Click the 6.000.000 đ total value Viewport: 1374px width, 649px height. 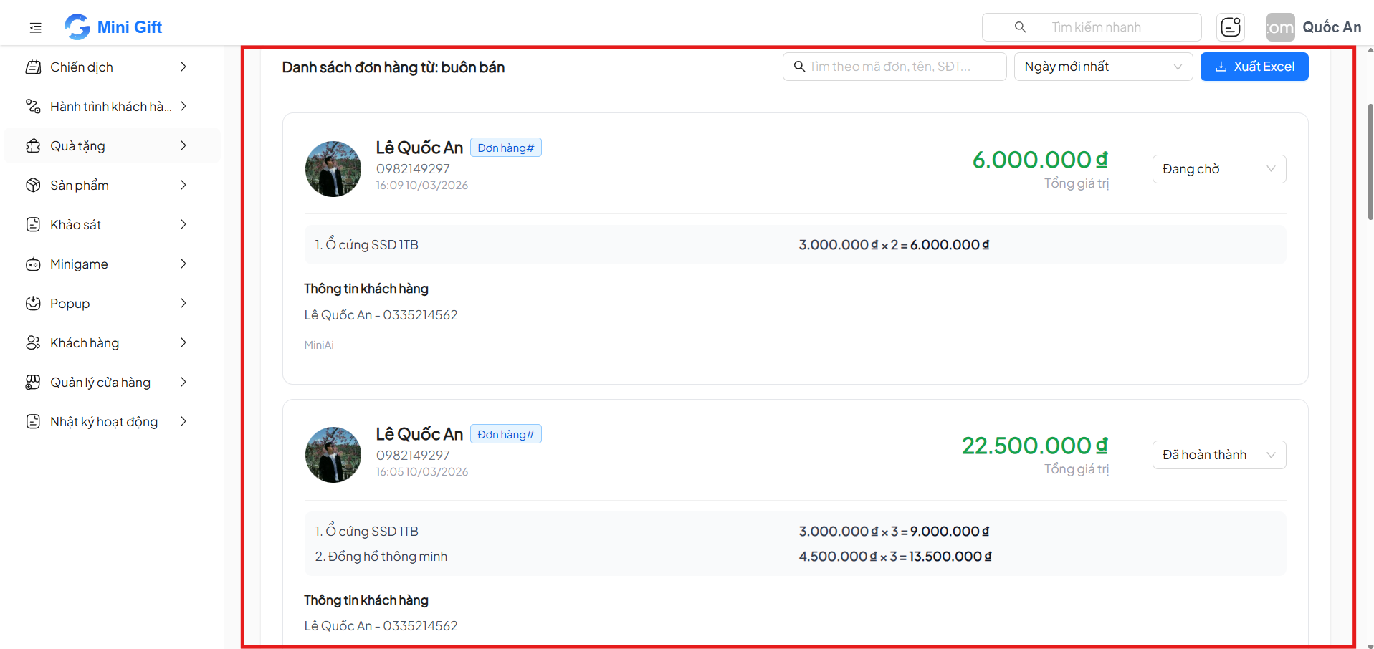tap(1040, 160)
